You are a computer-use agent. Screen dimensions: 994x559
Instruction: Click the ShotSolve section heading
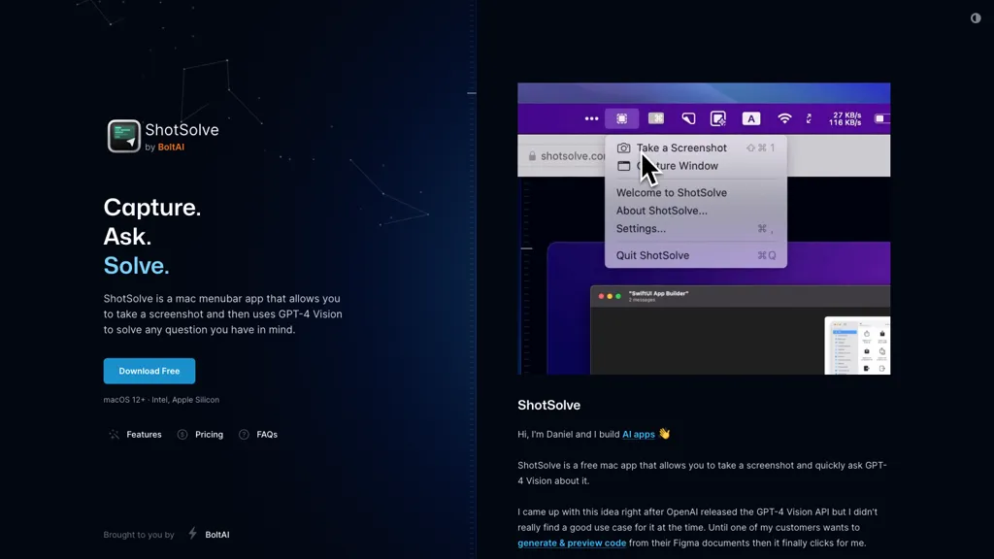pyautogui.click(x=549, y=405)
